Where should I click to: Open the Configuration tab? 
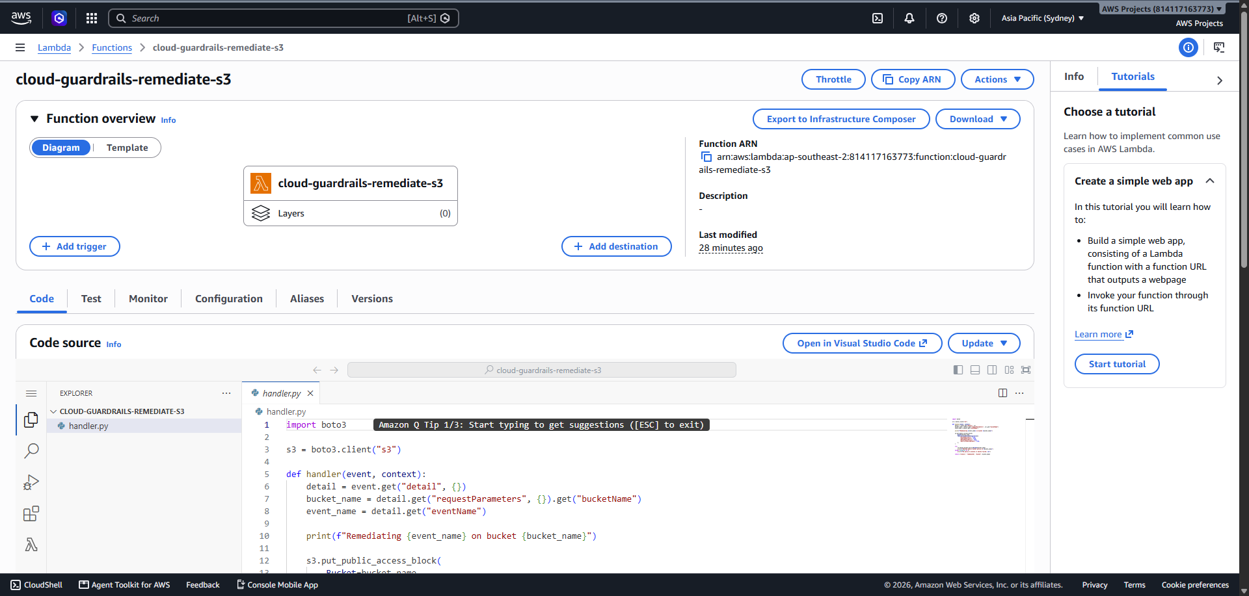[229, 298]
